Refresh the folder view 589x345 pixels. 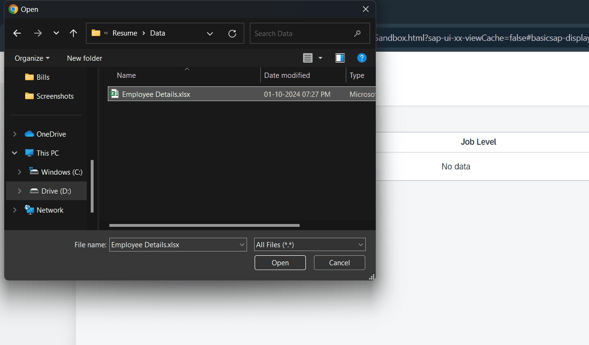pyautogui.click(x=232, y=33)
